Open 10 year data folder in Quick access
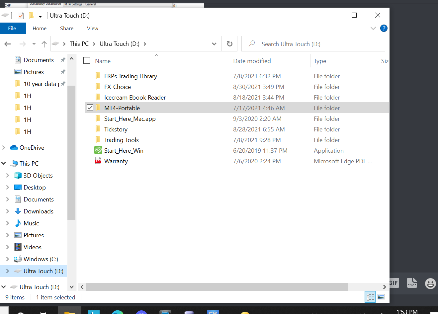The width and height of the screenshot is (438, 314). click(x=41, y=84)
